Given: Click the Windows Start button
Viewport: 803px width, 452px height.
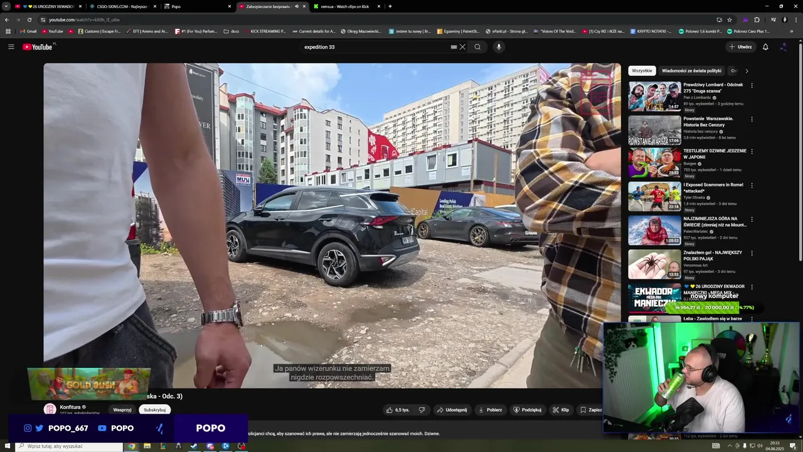Looking at the screenshot, I should (6, 446).
